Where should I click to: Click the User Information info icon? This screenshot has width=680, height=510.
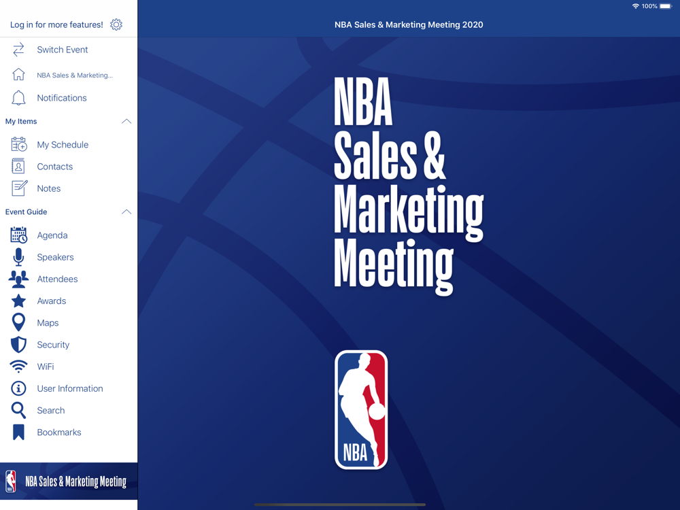[18, 388]
